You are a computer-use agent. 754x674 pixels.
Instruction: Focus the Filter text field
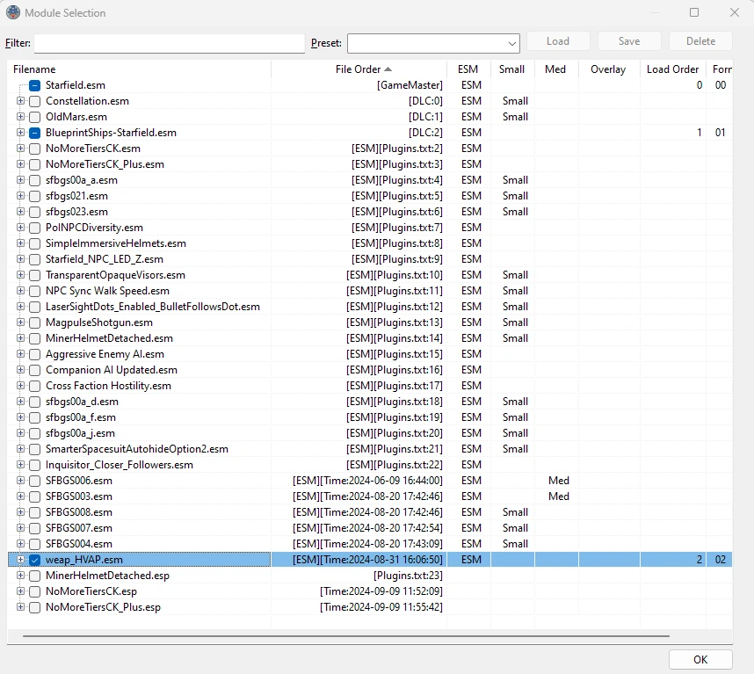(x=170, y=43)
